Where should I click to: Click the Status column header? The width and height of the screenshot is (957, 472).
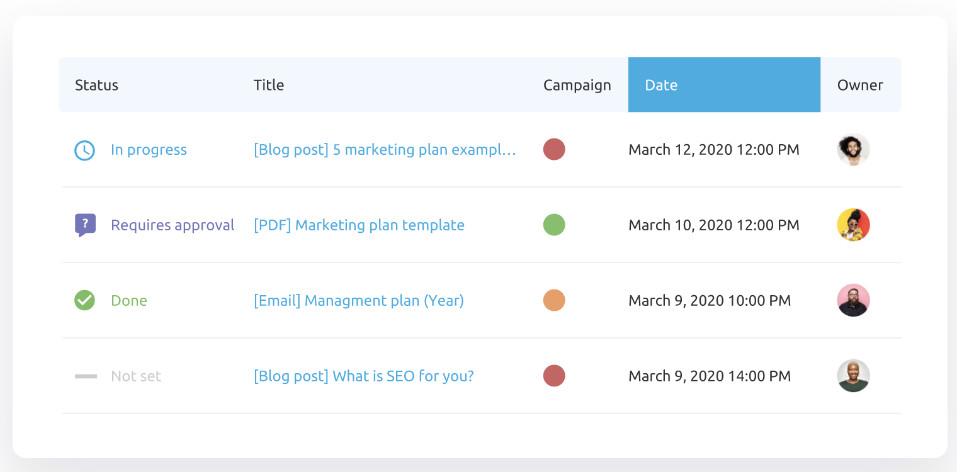96,85
